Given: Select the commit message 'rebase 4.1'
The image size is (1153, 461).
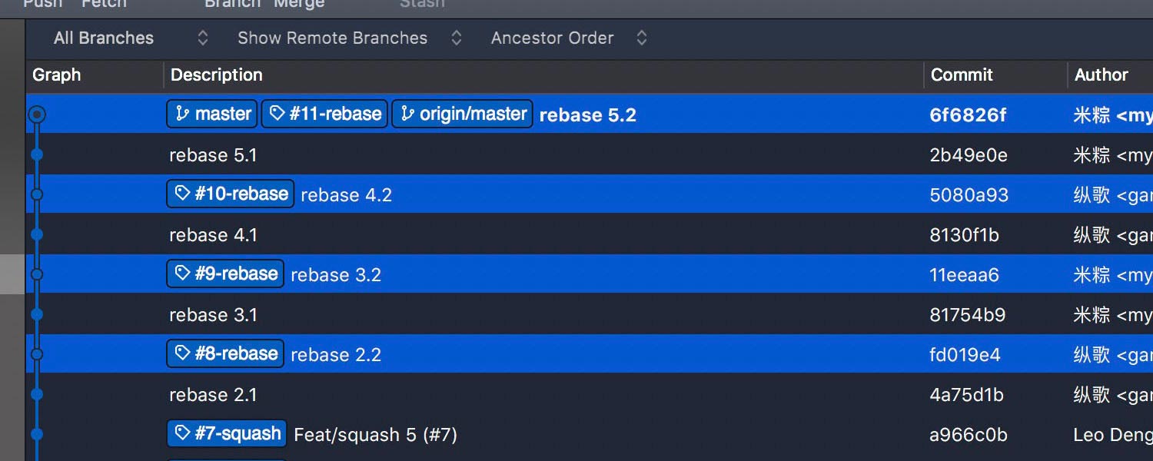Looking at the screenshot, I should click(213, 235).
